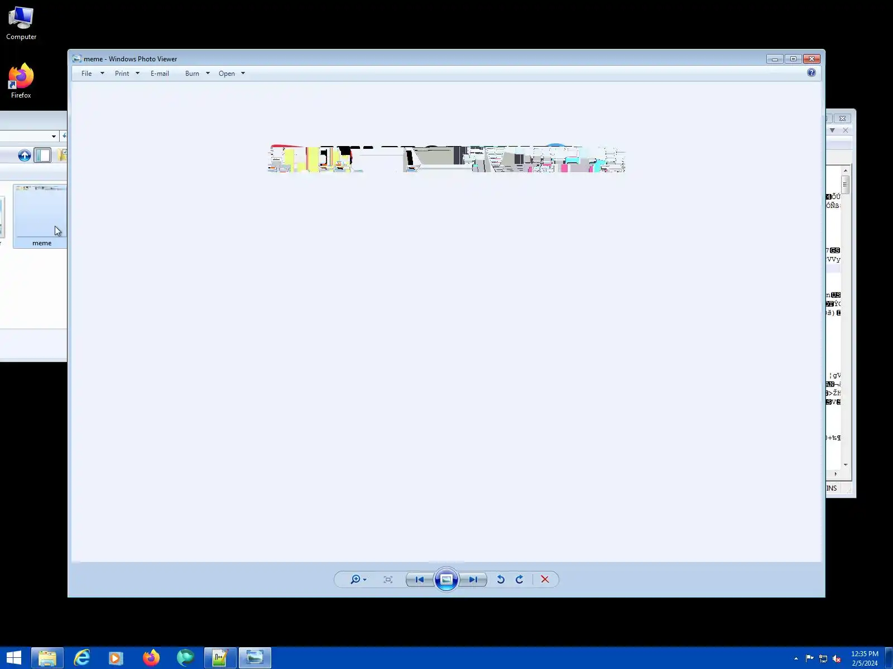The height and width of the screenshot is (669, 893).
Task: Click the horizontal scroll-right arrow in the editor window
Action: point(836,474)
